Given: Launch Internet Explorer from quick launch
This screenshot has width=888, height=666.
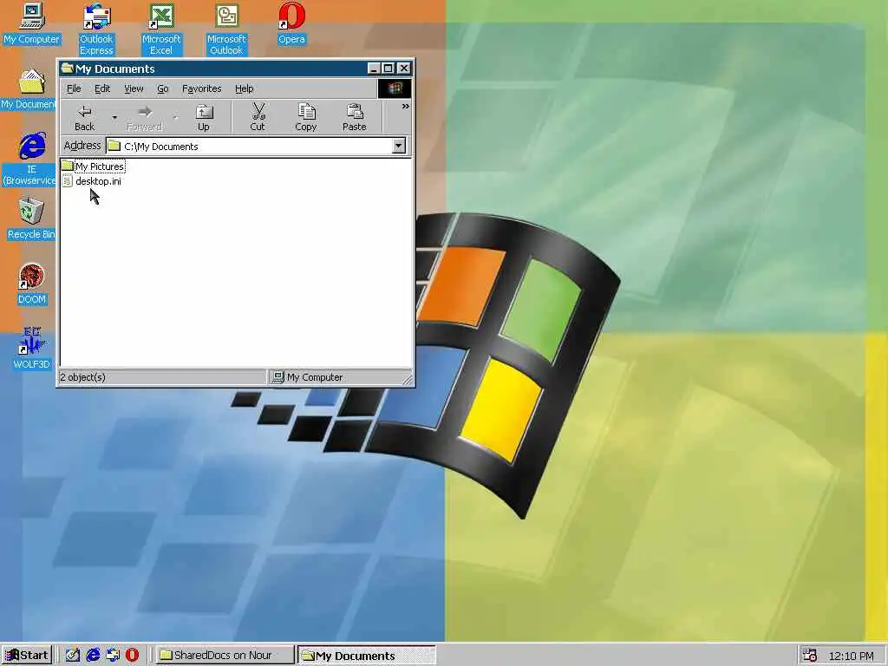Looking at the screenshot, I should pyautogui.click(x=93, y=656).
